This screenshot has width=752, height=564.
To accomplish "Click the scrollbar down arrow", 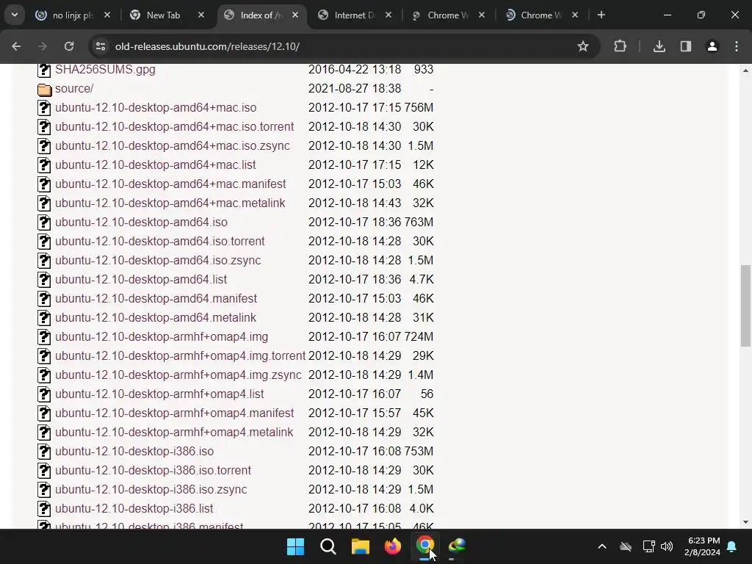I will [x=745, y=522].
